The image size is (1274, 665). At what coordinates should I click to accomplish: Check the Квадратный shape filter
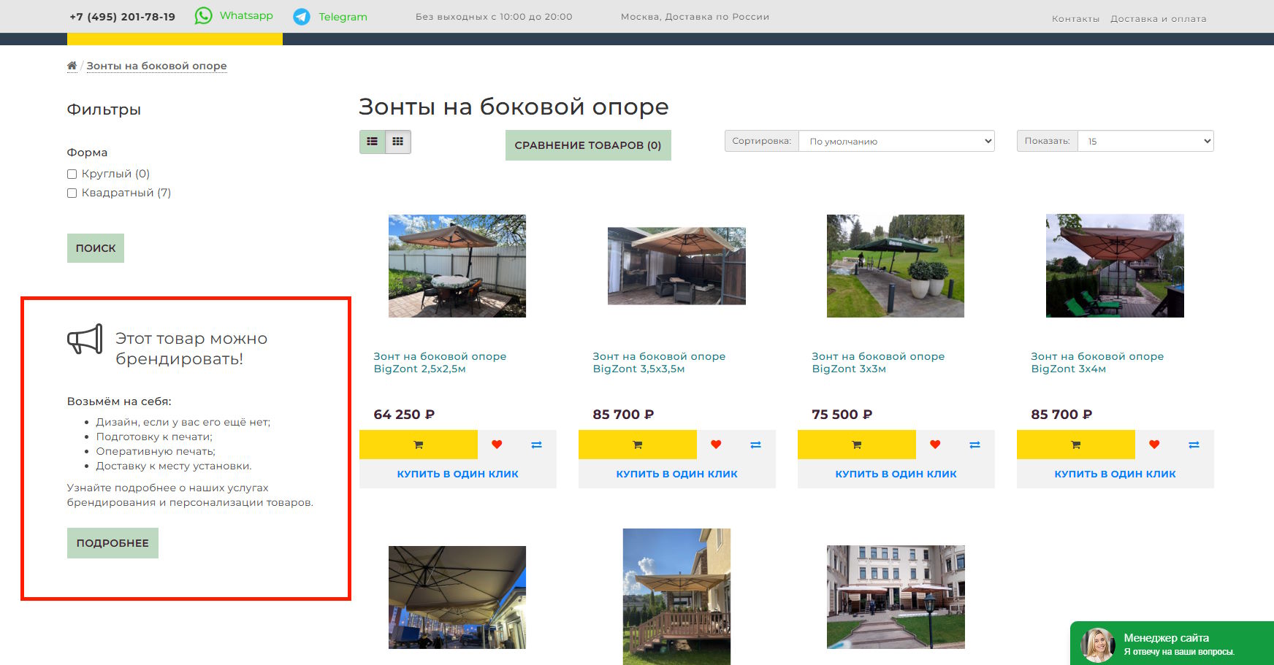tap(72, 193)
